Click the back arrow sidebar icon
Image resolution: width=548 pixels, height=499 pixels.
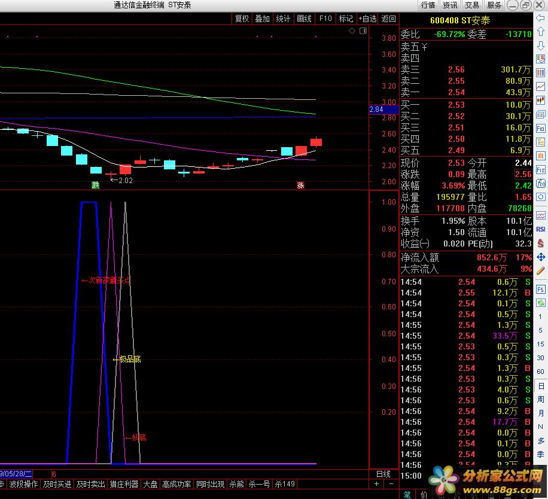coord(541,17)
